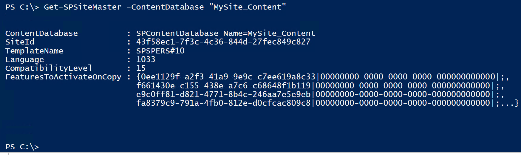Image resolution: width=521 pixels, height=155 pixels.
Task: Select the 1033 language value
Action: pyautogui.click(x=146, y=59)
